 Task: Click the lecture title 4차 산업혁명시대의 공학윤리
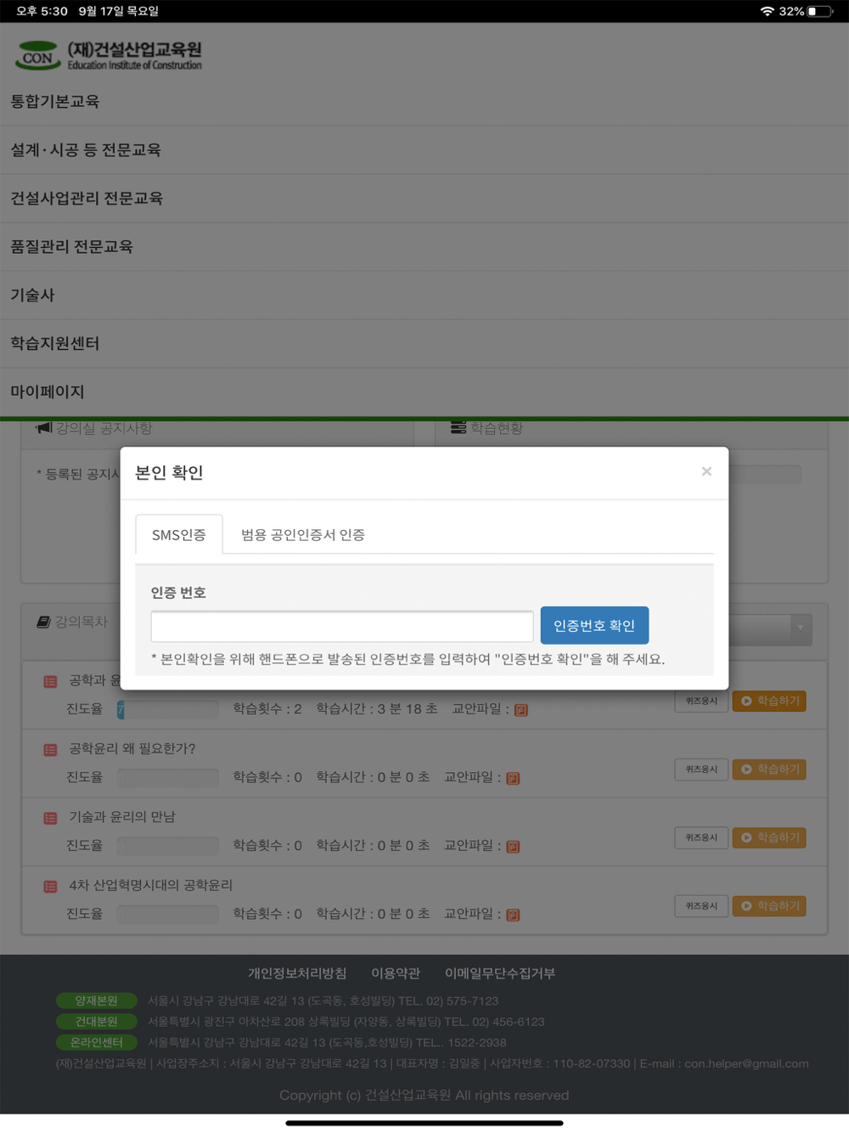pyautogui.click(x=150, y=885)
